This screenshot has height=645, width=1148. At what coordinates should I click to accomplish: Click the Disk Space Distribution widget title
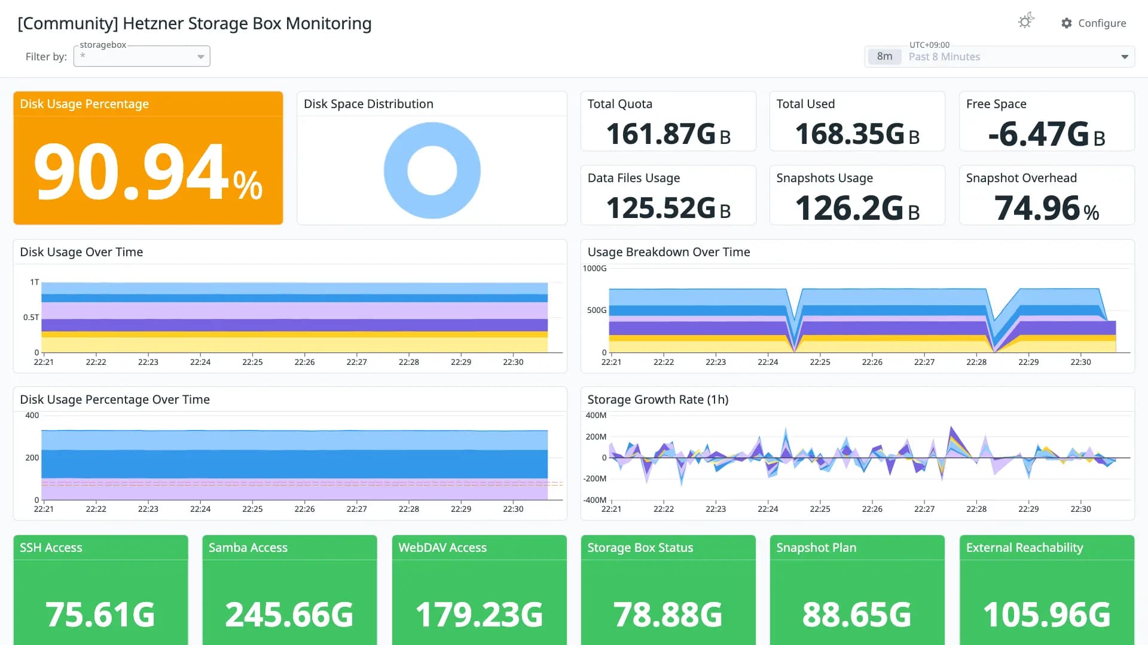point(368,104)
